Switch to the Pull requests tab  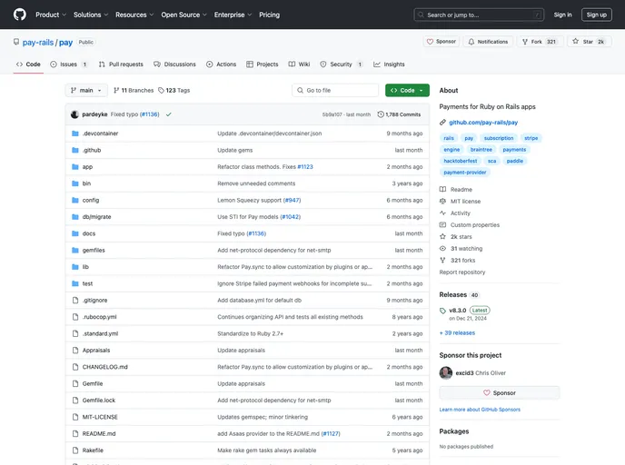(121, 64)
